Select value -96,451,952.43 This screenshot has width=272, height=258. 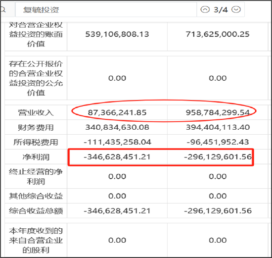(x=218, y=142)
